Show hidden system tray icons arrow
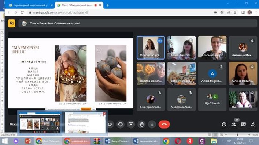Image resolution: width=259 pixels, height=145 pixels. 223,141
